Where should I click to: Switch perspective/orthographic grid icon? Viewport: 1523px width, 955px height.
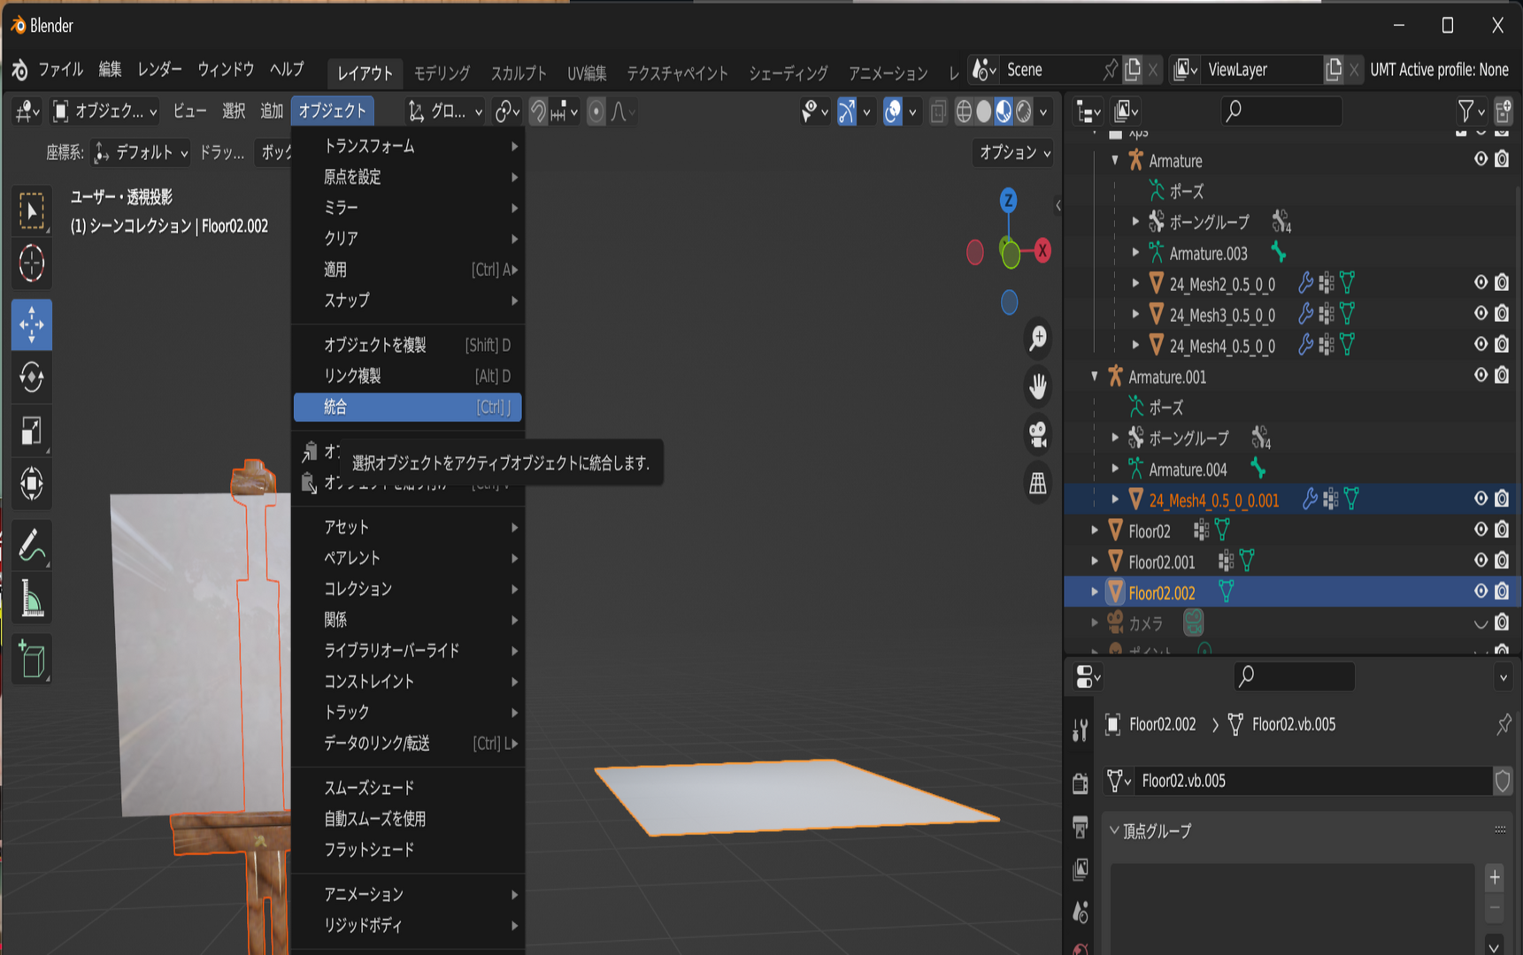[x=1038, y=483]
